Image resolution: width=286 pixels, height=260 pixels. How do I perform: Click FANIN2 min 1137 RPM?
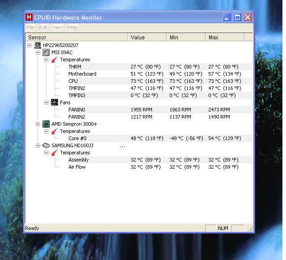[x=180, y=117]
